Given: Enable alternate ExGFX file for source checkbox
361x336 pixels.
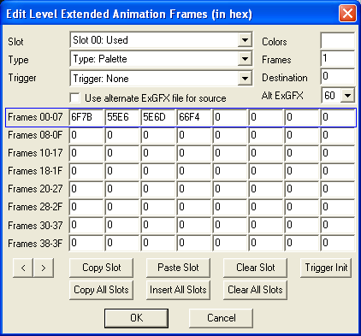Looking at the screenshot, I should tap(75, 98).
